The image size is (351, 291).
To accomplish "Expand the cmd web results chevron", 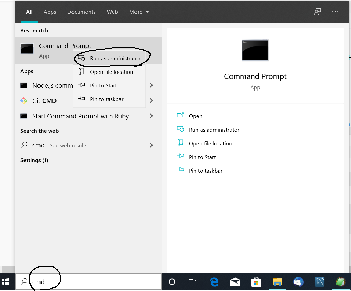I will tap(151, 145).
